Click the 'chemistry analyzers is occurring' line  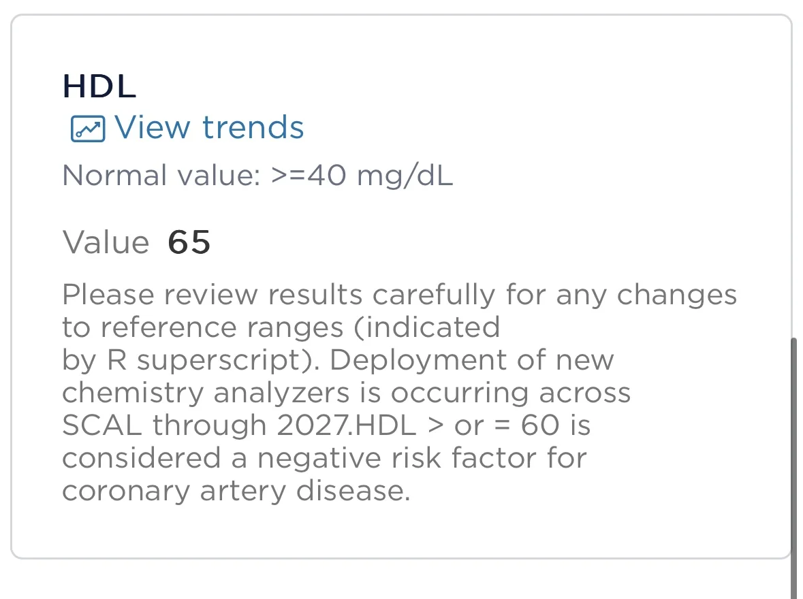pyautogui.click(x=346, y=393)
